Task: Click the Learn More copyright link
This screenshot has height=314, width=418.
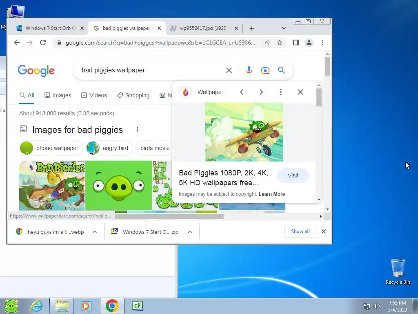Action: 271,194
